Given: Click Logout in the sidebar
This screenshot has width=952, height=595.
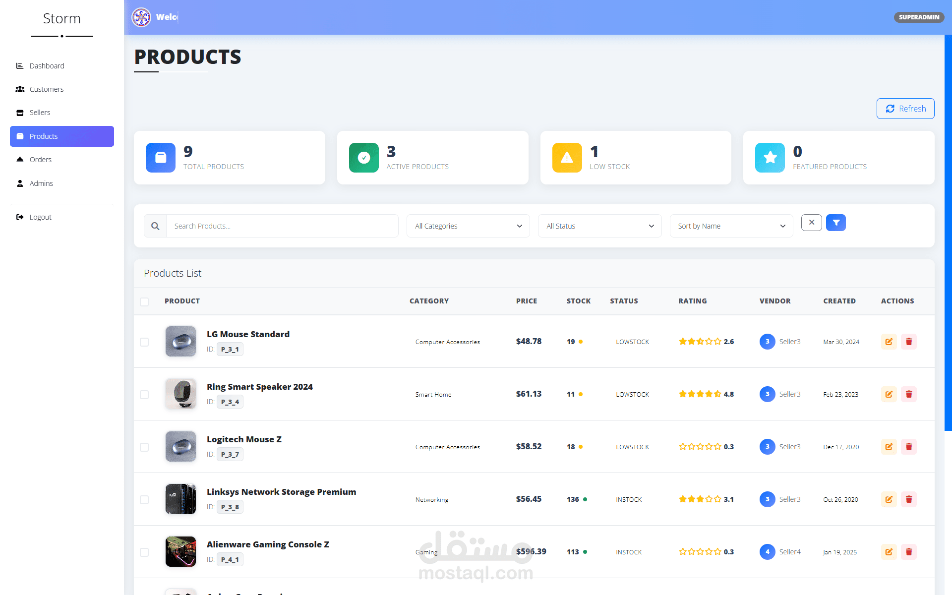Looking at the screenshot, I should [x=40, y=217].
